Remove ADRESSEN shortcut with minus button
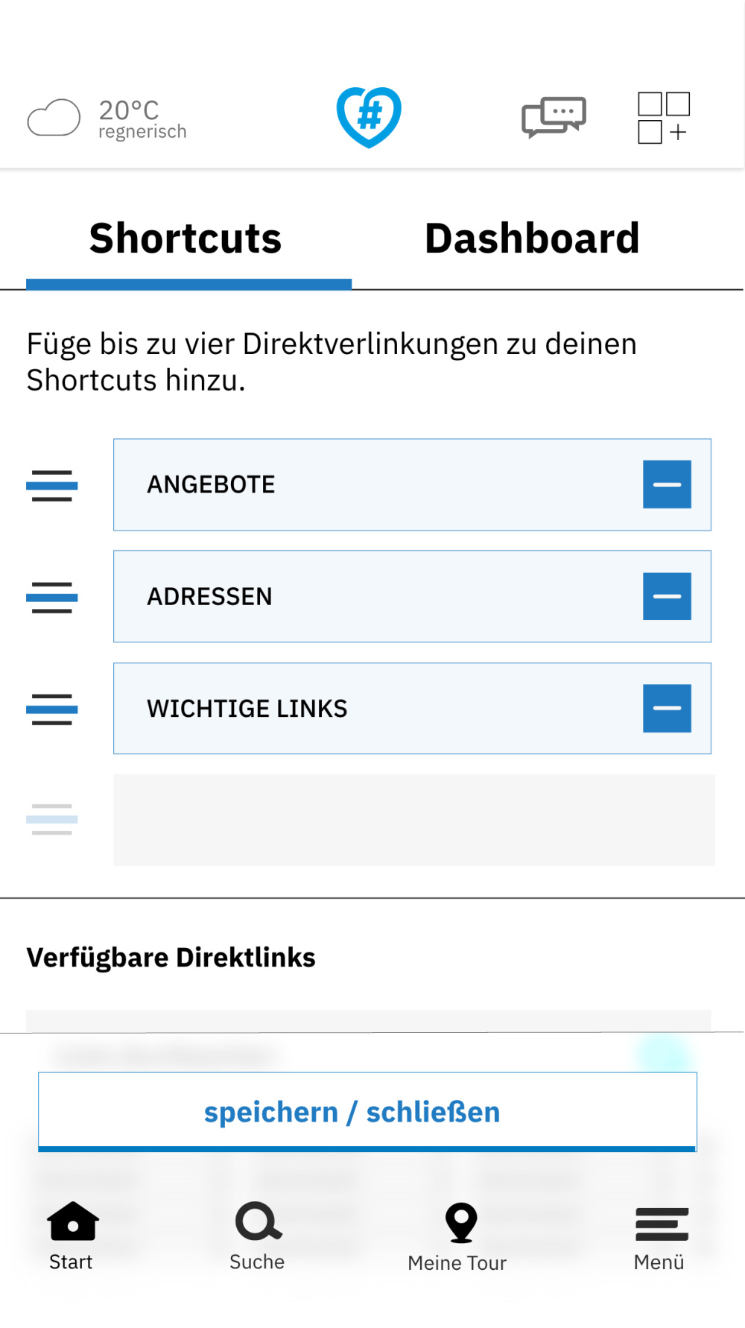 pos(667,596)
